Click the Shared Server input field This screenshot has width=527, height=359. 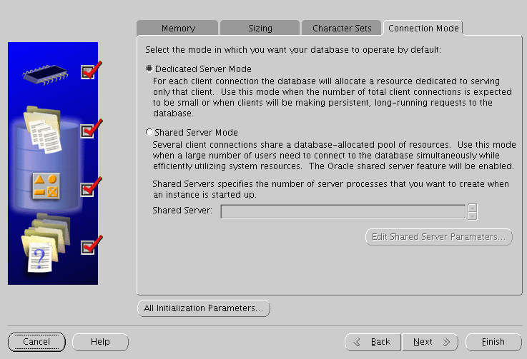343,211
